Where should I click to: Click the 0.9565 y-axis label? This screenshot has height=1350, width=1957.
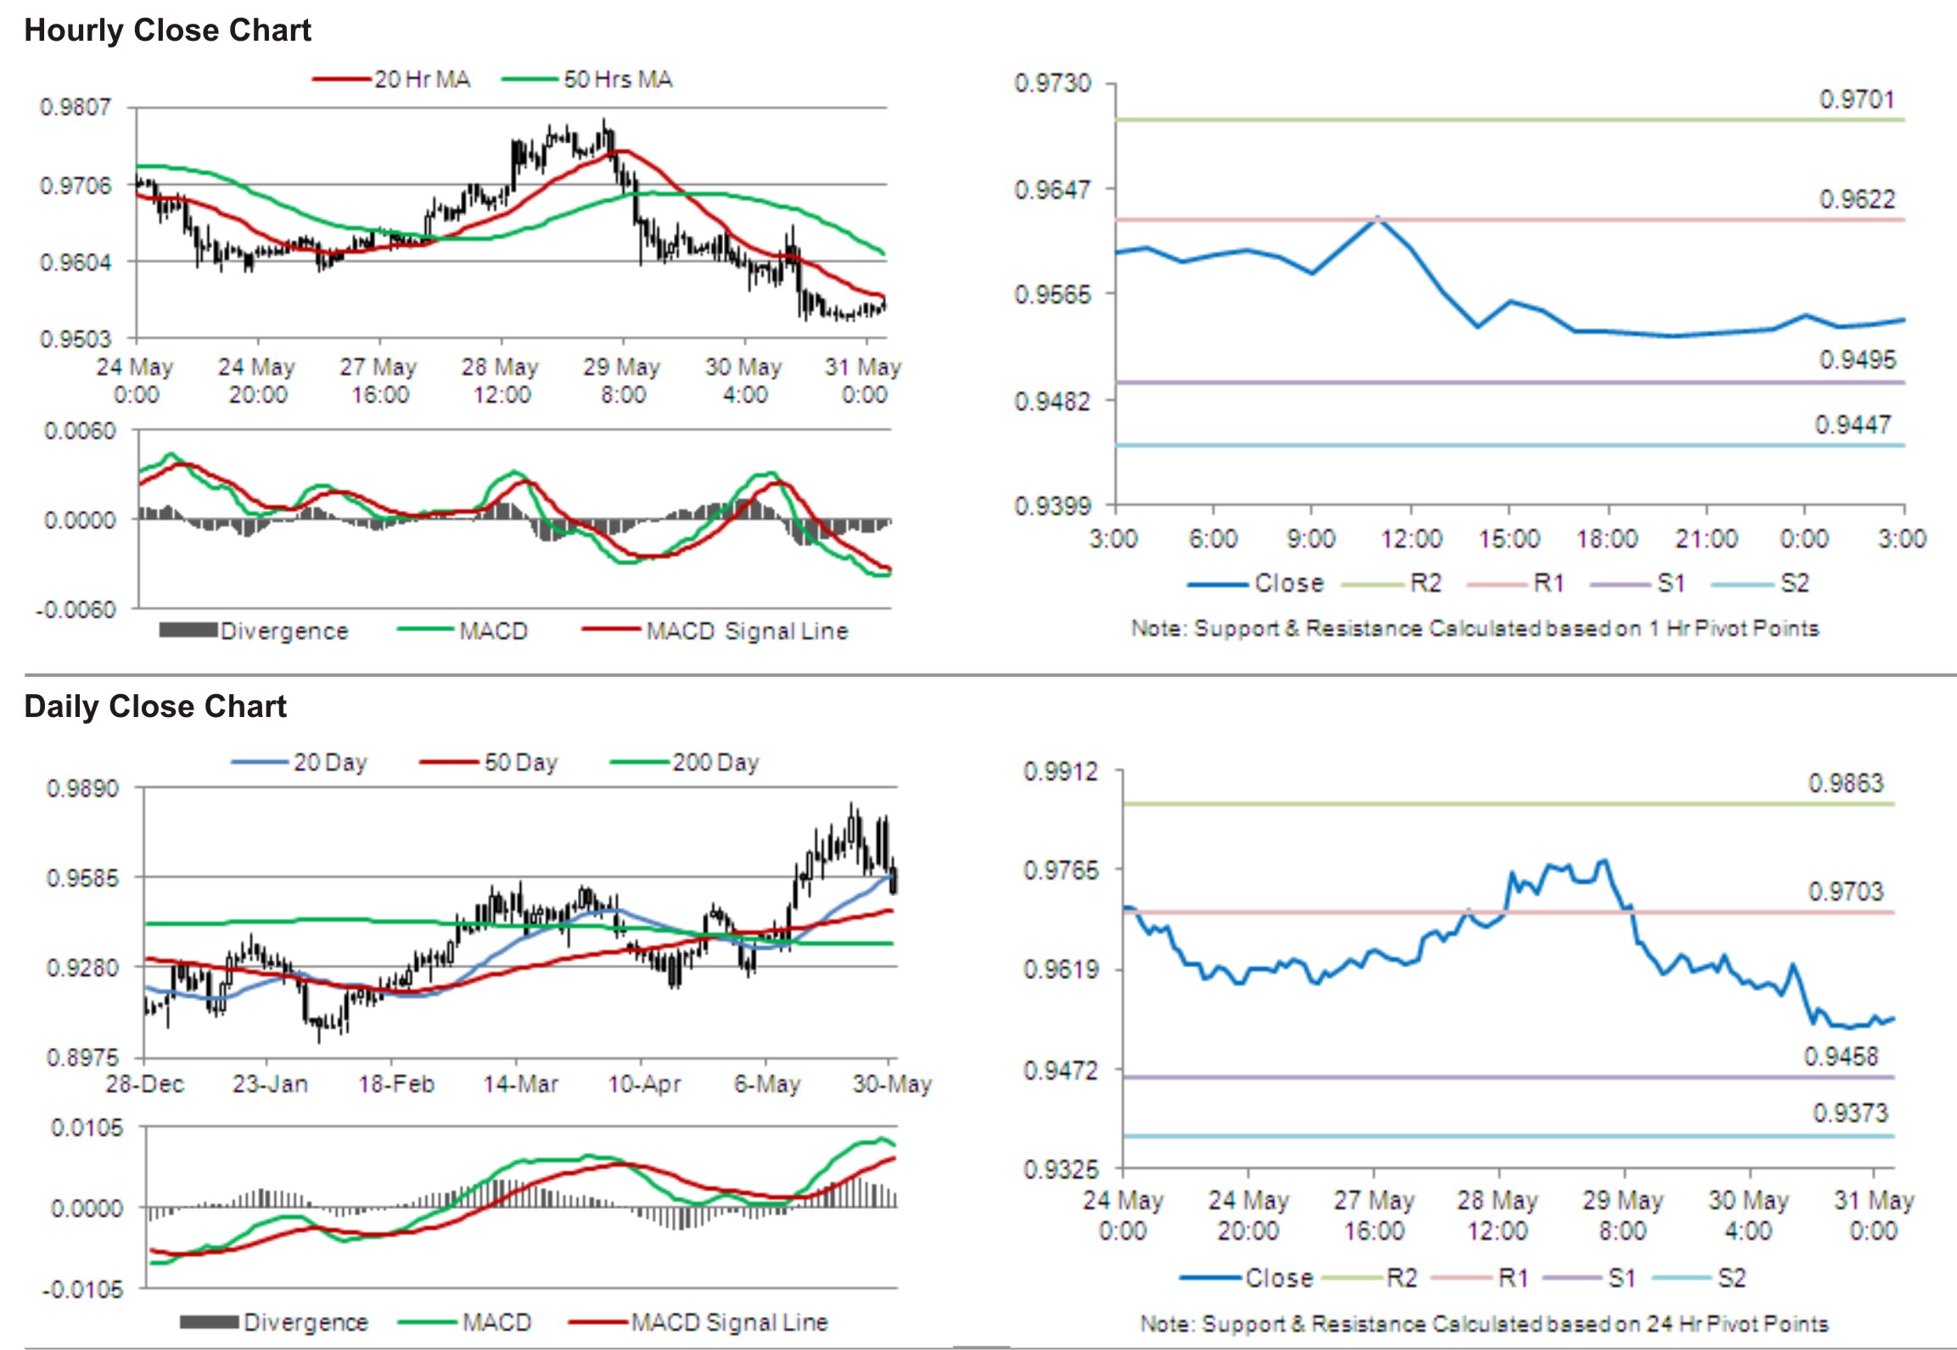pos(1052,294)
